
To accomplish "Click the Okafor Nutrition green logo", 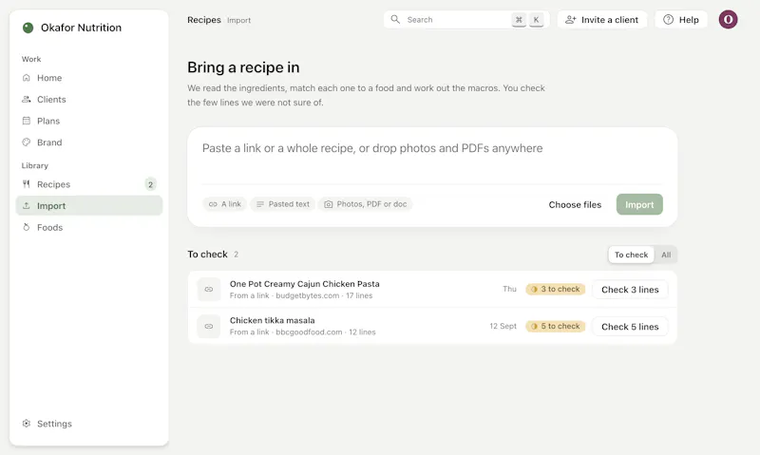I will pos(28,28).
